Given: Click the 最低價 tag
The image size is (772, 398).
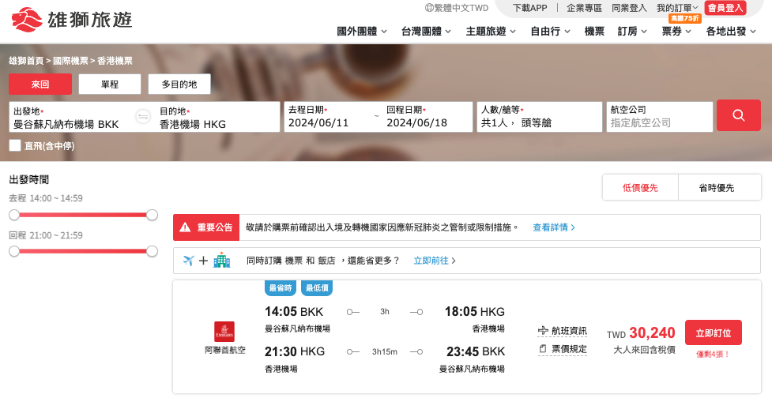Looking at the screenshot, I should point(317,288).
